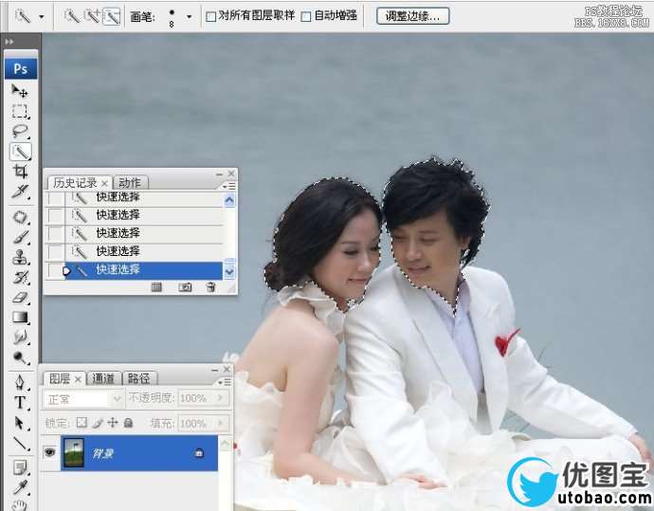654x511 pixels.
Task: Switch to the 动作 tab
Action: pos(131,182)
